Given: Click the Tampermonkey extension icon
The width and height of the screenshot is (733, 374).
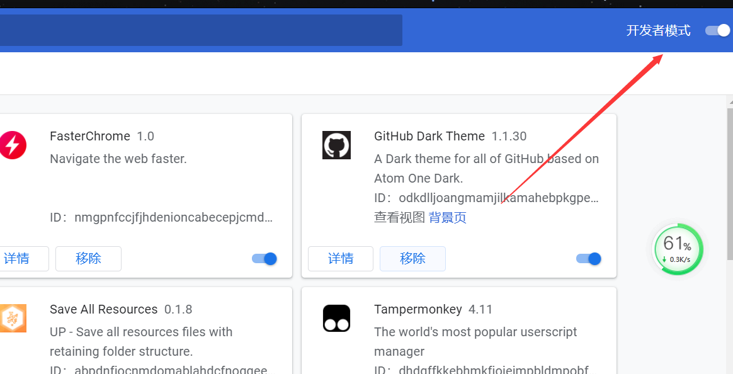Looking at the screenshot, I should [336, 319].
